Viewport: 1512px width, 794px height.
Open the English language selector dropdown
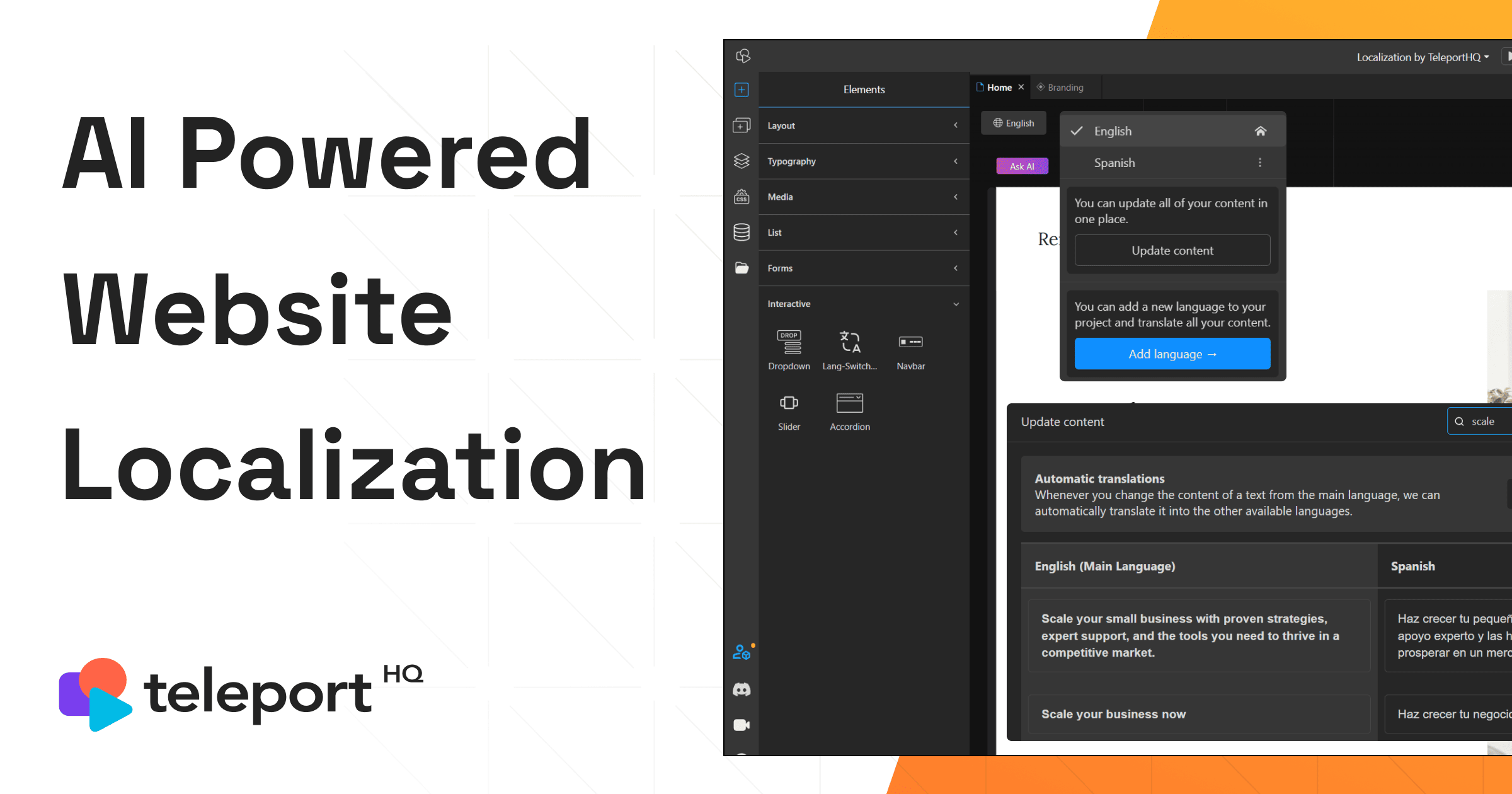point(1014,123)
